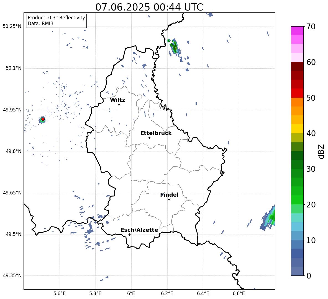Click the 50.25°N latitude tick label
This screenshot has height=299, width=328.
coord(12,27)
